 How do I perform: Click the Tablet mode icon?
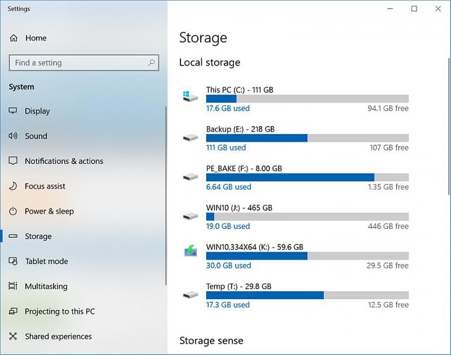[13, 261]
